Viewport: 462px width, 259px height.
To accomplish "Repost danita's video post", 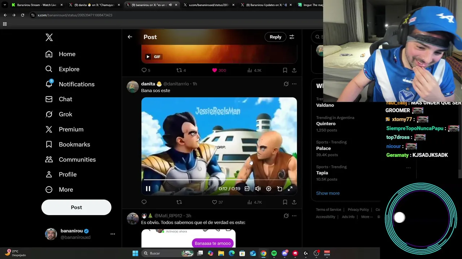I will tap(179, 202).
